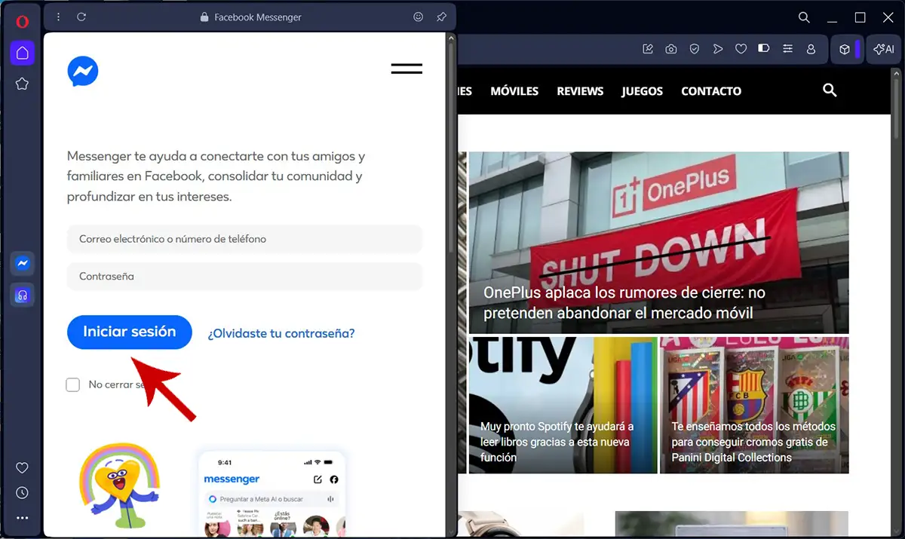Open the three-dot menu above the sidebar

58,17
